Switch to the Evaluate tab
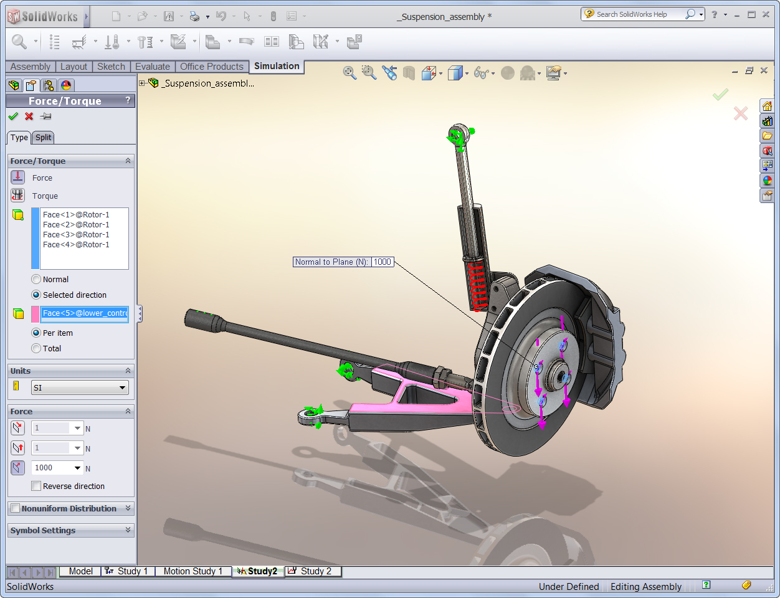This screenshot has width=780, height=598. (152, 67)
